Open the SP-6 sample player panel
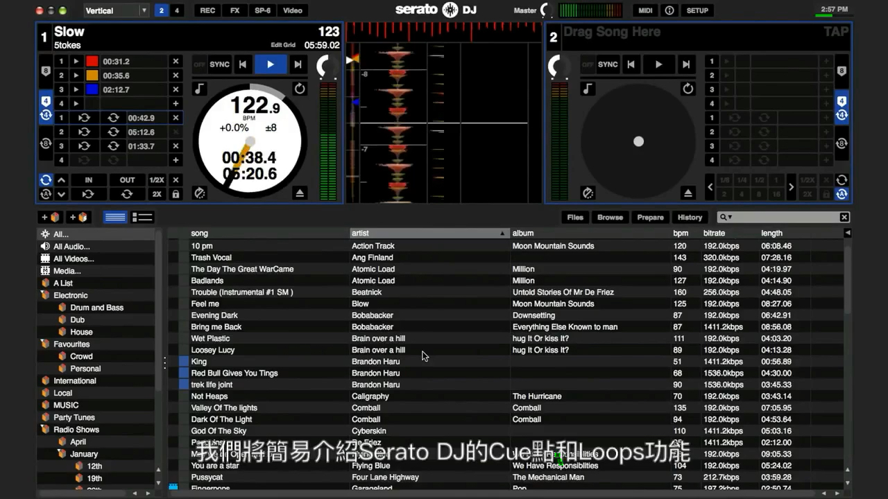888x499 pixels. [x=263, y=10]
